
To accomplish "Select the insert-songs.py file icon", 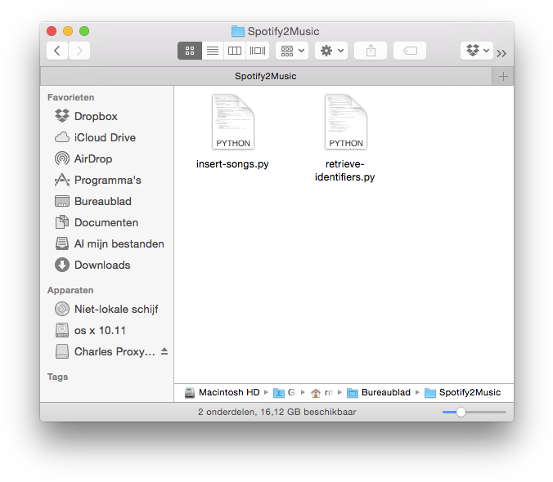I will click(x=233, y=122).
